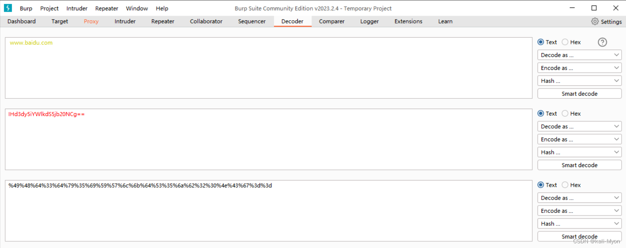This screenshot has width=626, height=248.
Task: Select Text radio in second decoder row
Action: 541,113
